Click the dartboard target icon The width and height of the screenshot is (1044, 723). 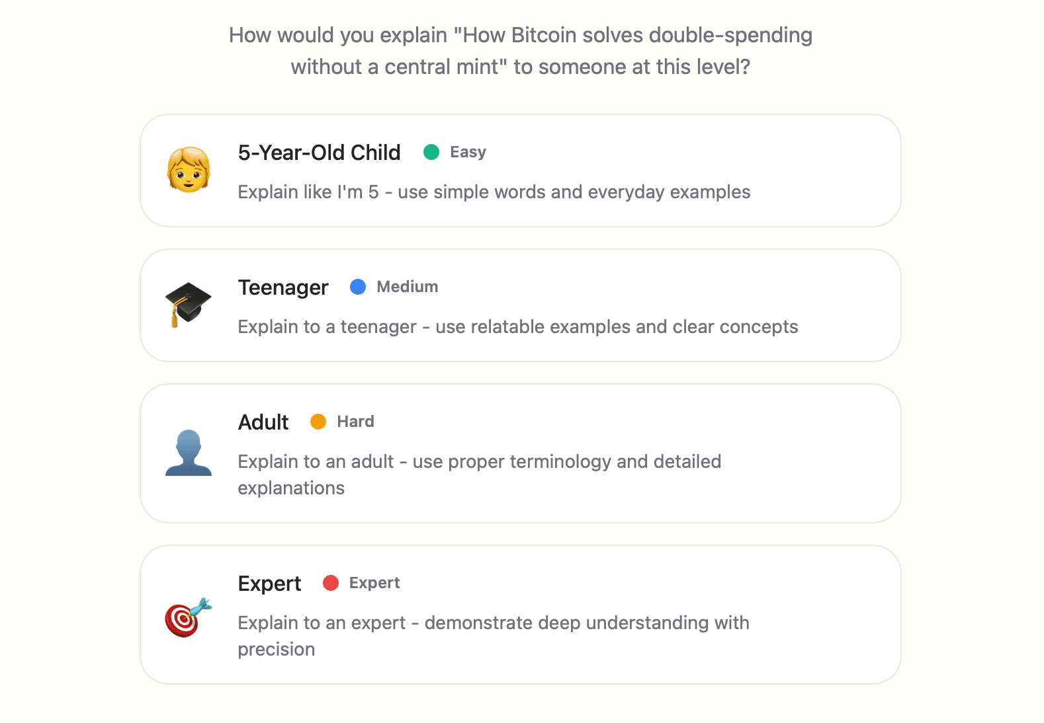point(189,617)
